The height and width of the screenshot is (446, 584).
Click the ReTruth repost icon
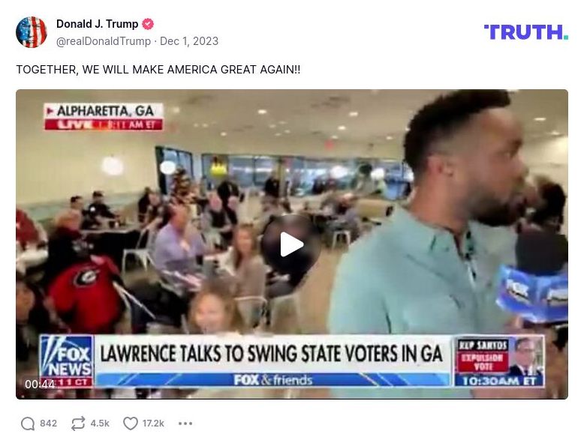coord(78,424)
